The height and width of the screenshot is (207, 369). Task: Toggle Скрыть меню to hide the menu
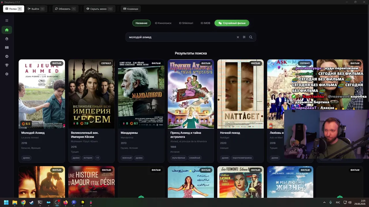pos(99,9)
